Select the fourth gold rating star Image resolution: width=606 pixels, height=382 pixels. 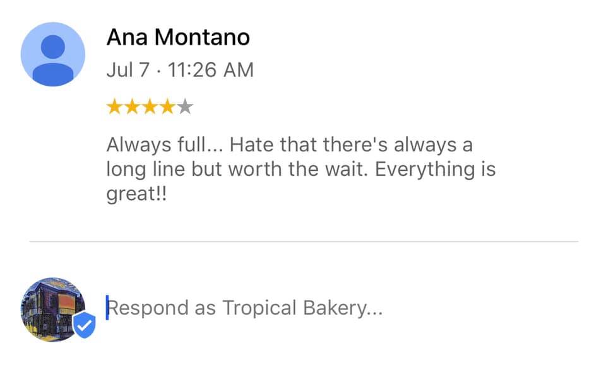pyautogui.click(x=167, y=107)
